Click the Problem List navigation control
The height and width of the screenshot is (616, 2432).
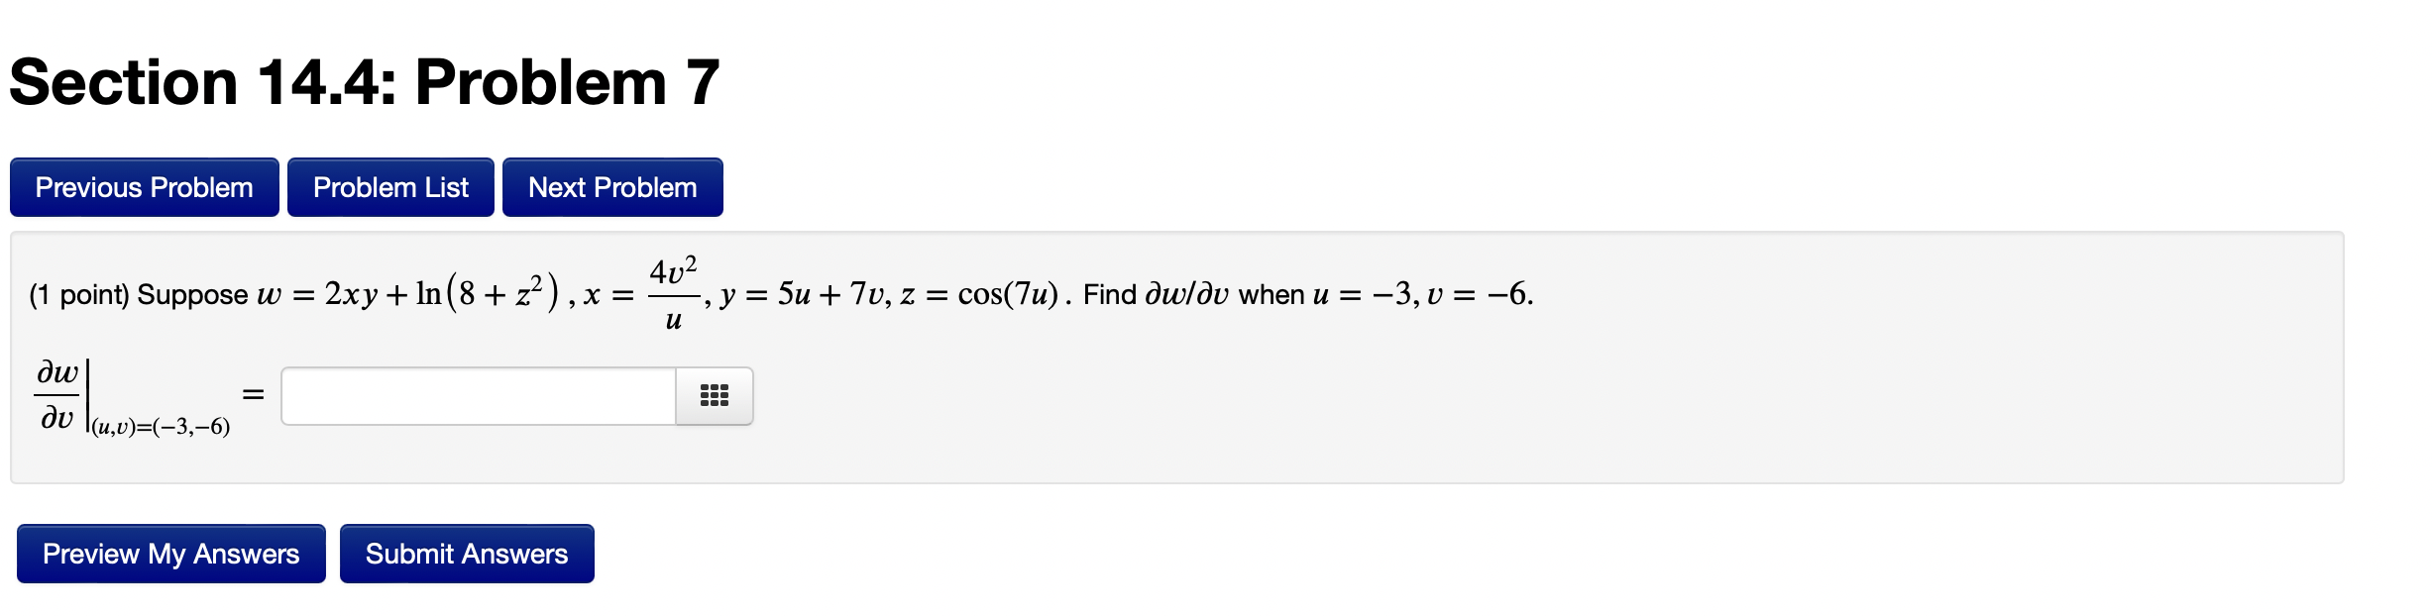(x=390, y=186)
